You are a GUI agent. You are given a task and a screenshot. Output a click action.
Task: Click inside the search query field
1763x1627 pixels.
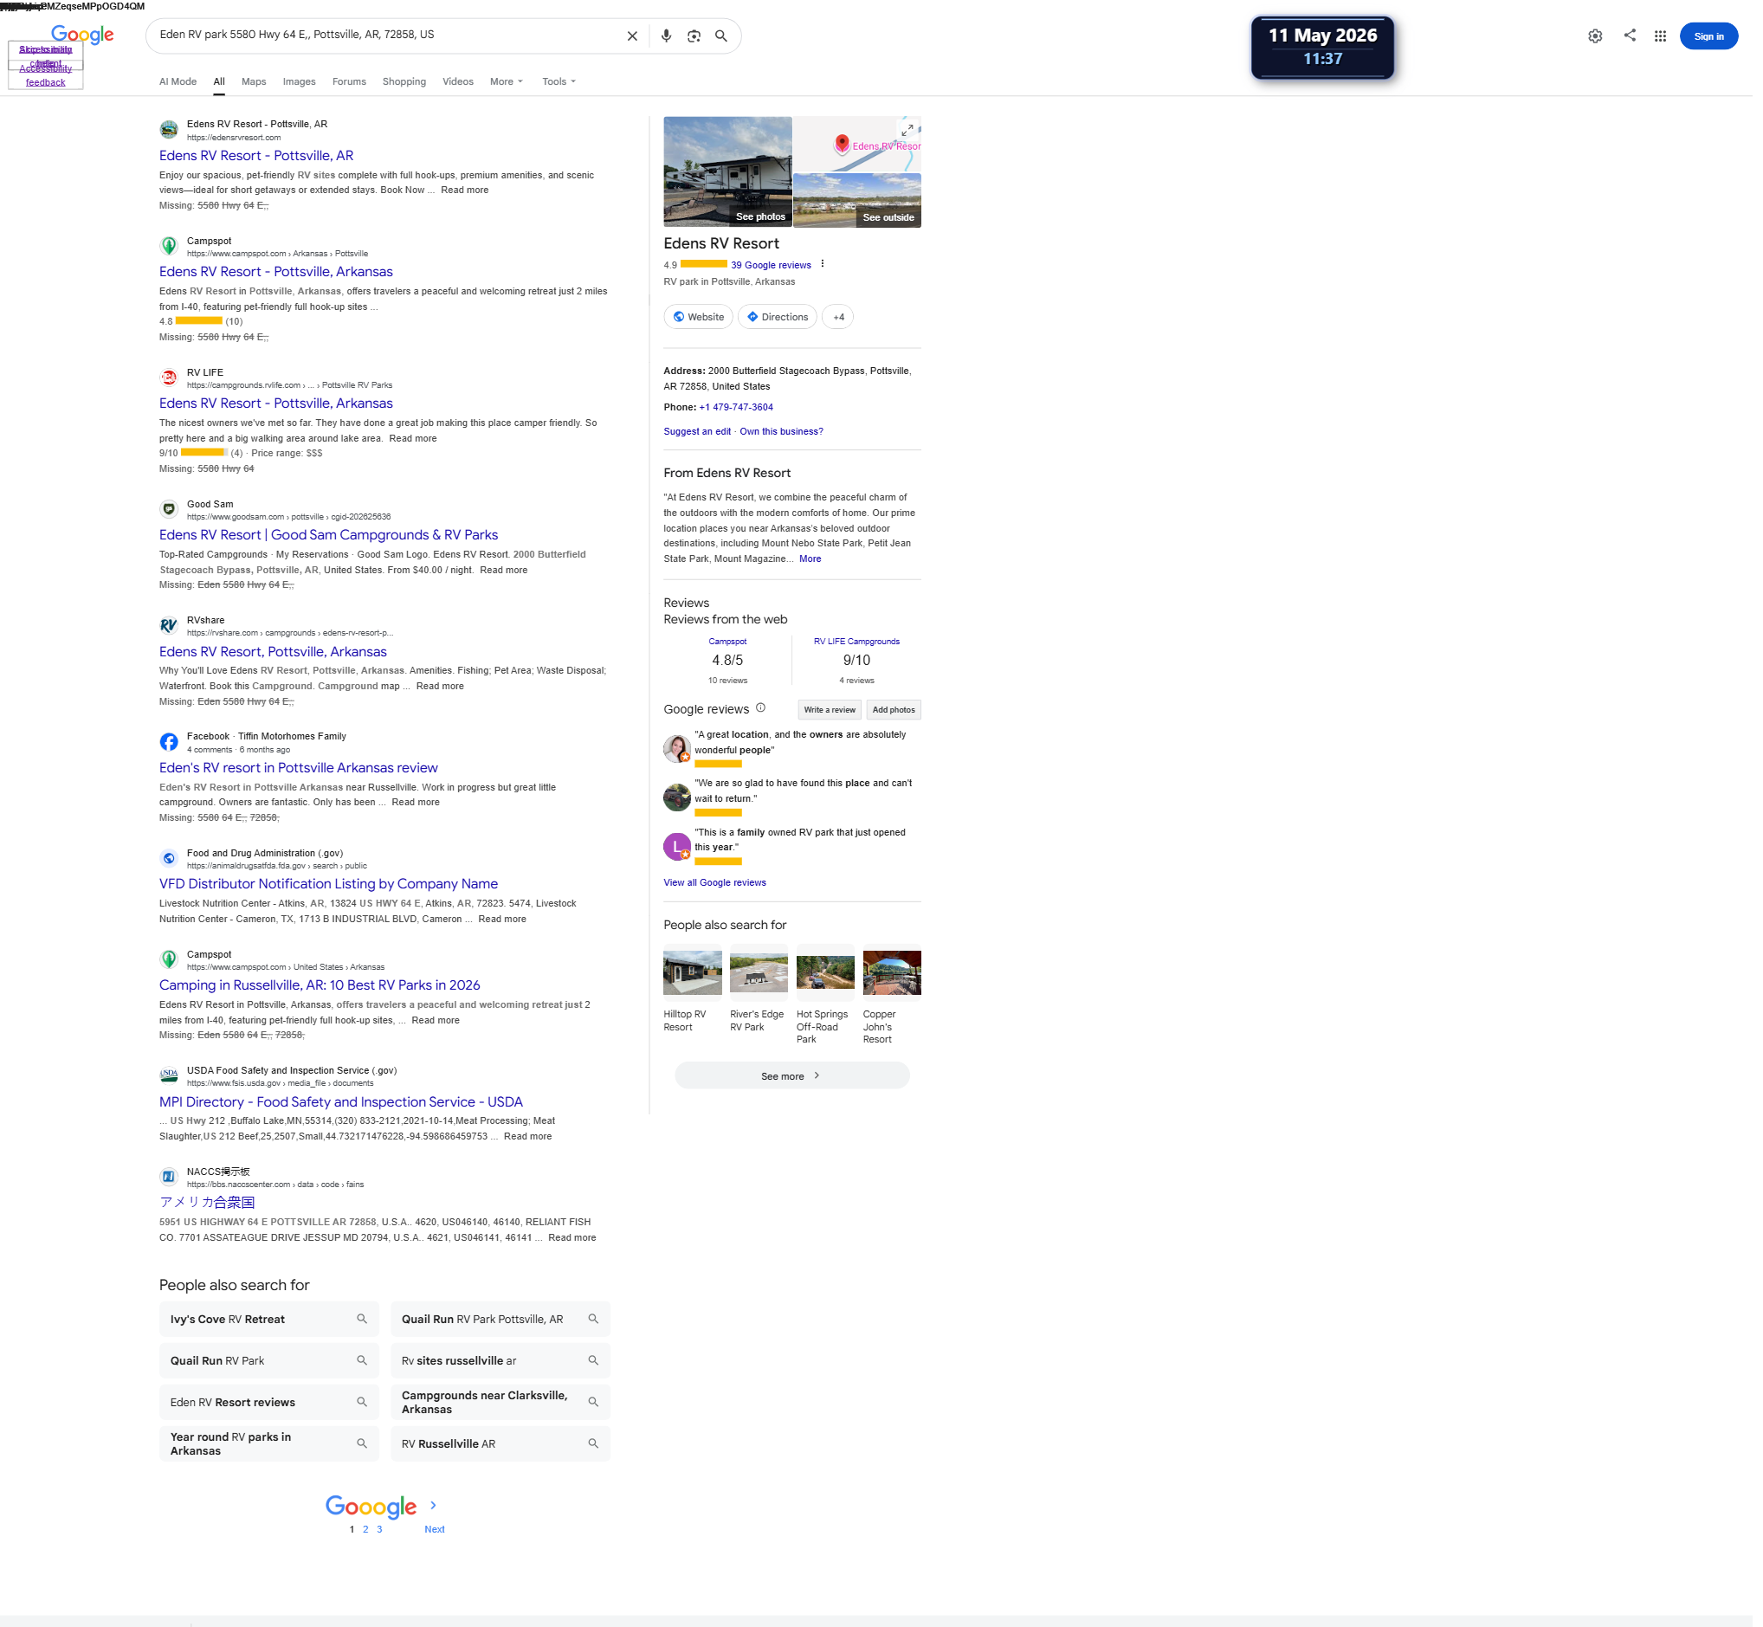click(x=387, y=36)
